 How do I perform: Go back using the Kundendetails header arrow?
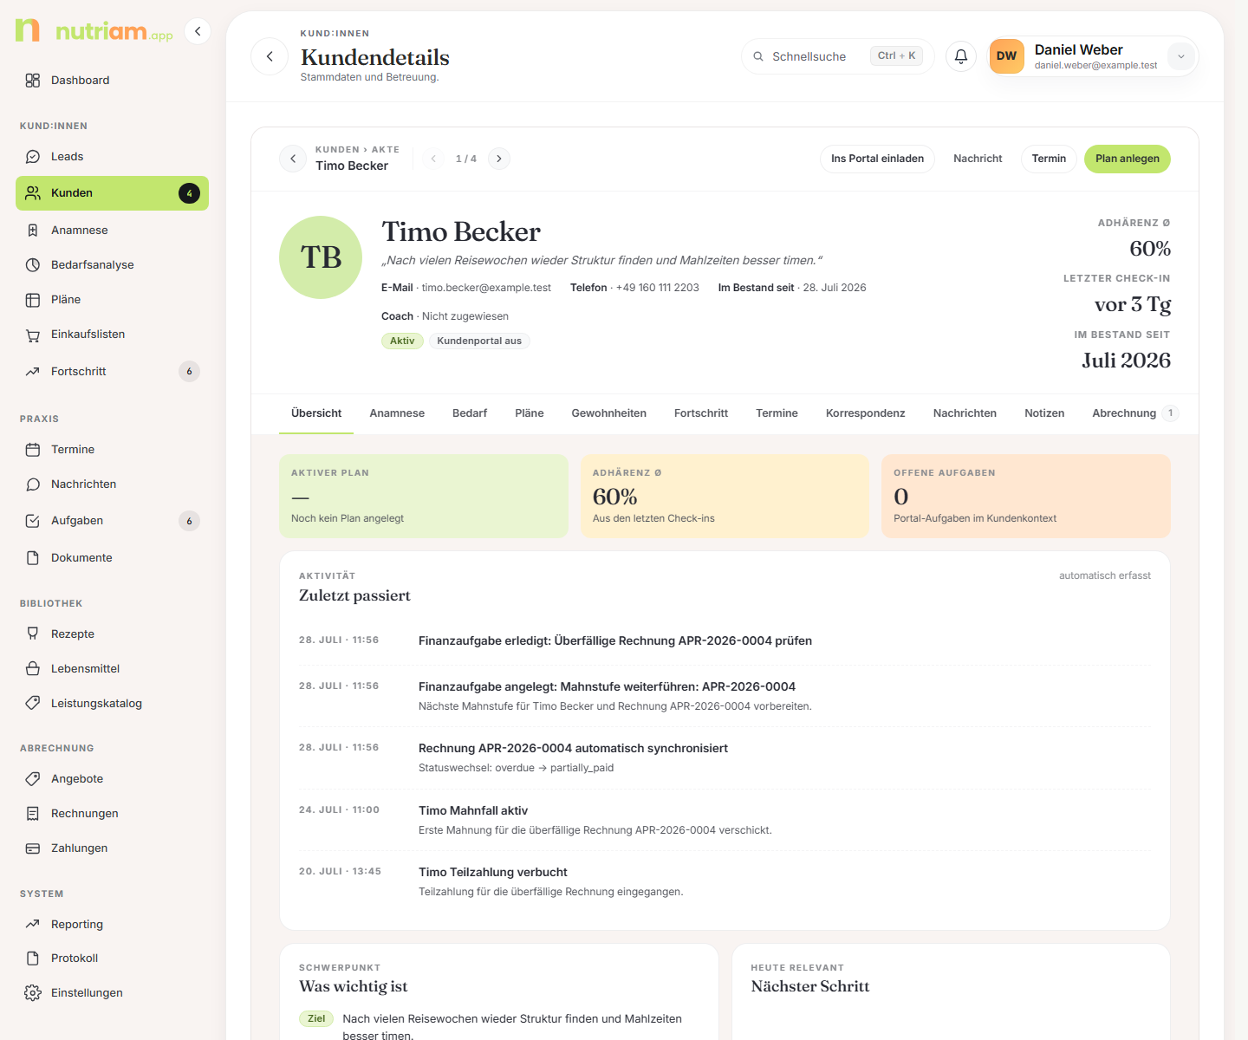tap(270, 56)
